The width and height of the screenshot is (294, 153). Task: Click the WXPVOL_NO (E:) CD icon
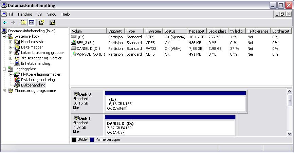[74, 54]
